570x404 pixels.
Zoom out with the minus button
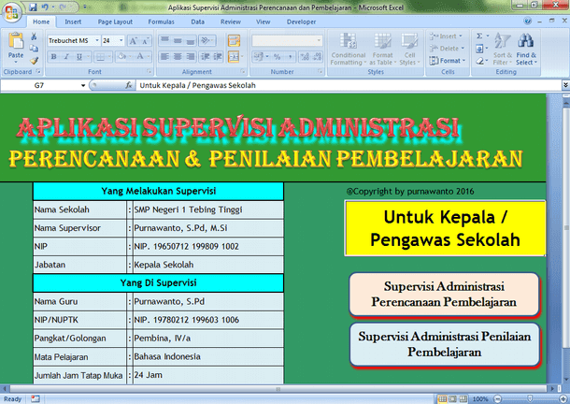click(x=498, y=399)
